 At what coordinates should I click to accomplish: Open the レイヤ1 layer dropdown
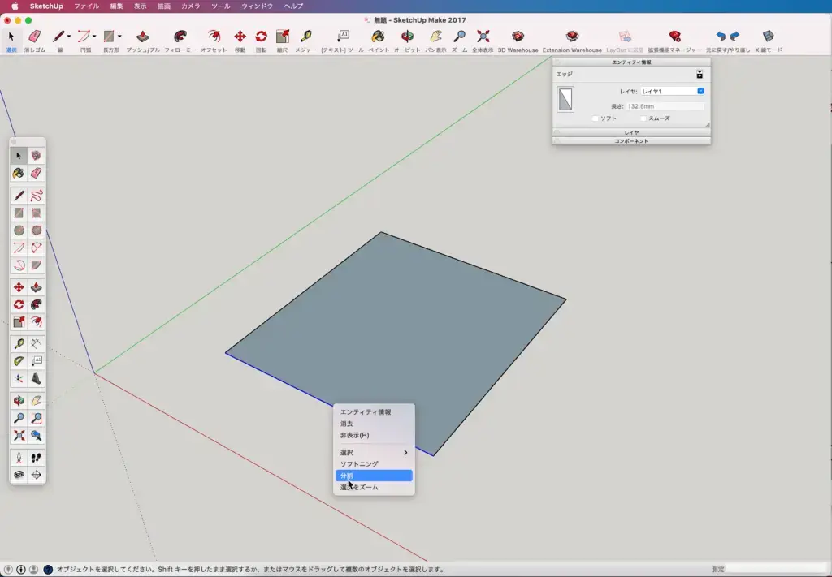[672, 91]
